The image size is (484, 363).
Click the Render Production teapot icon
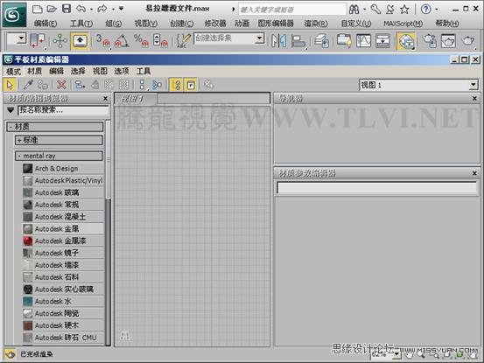point(468,41)
